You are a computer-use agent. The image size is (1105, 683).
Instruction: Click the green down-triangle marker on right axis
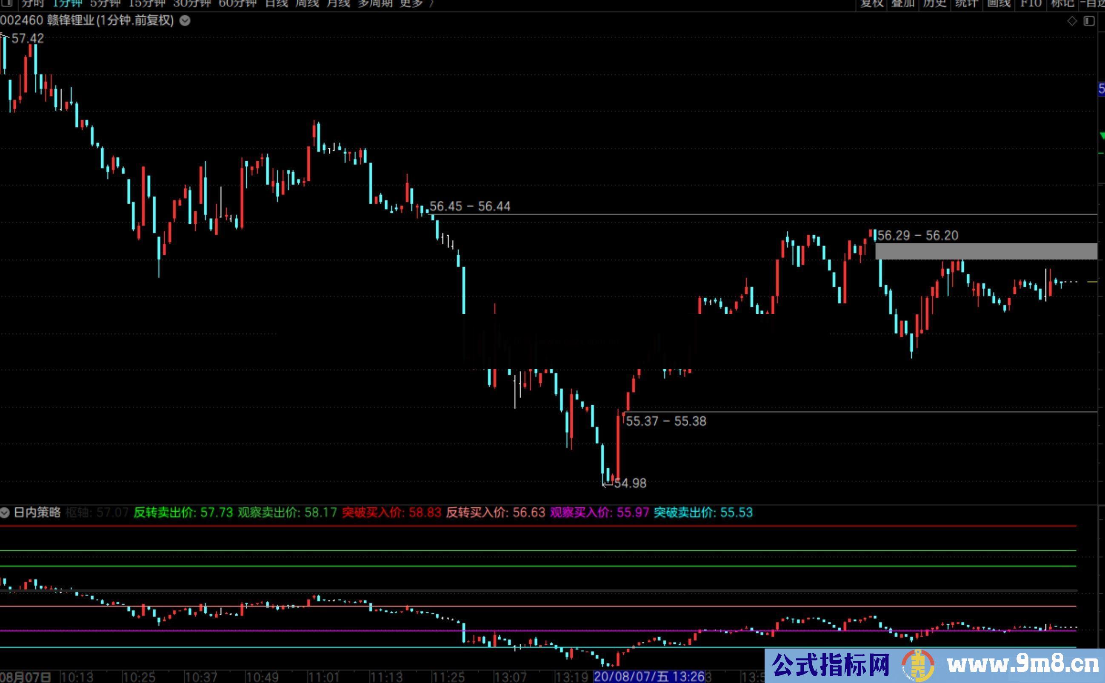[x=1102, y=136]
